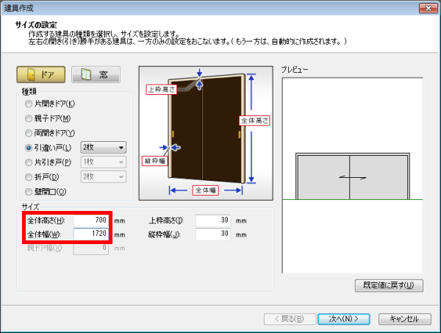Select the 引違い戸 radio option

(x=29, y=147)
